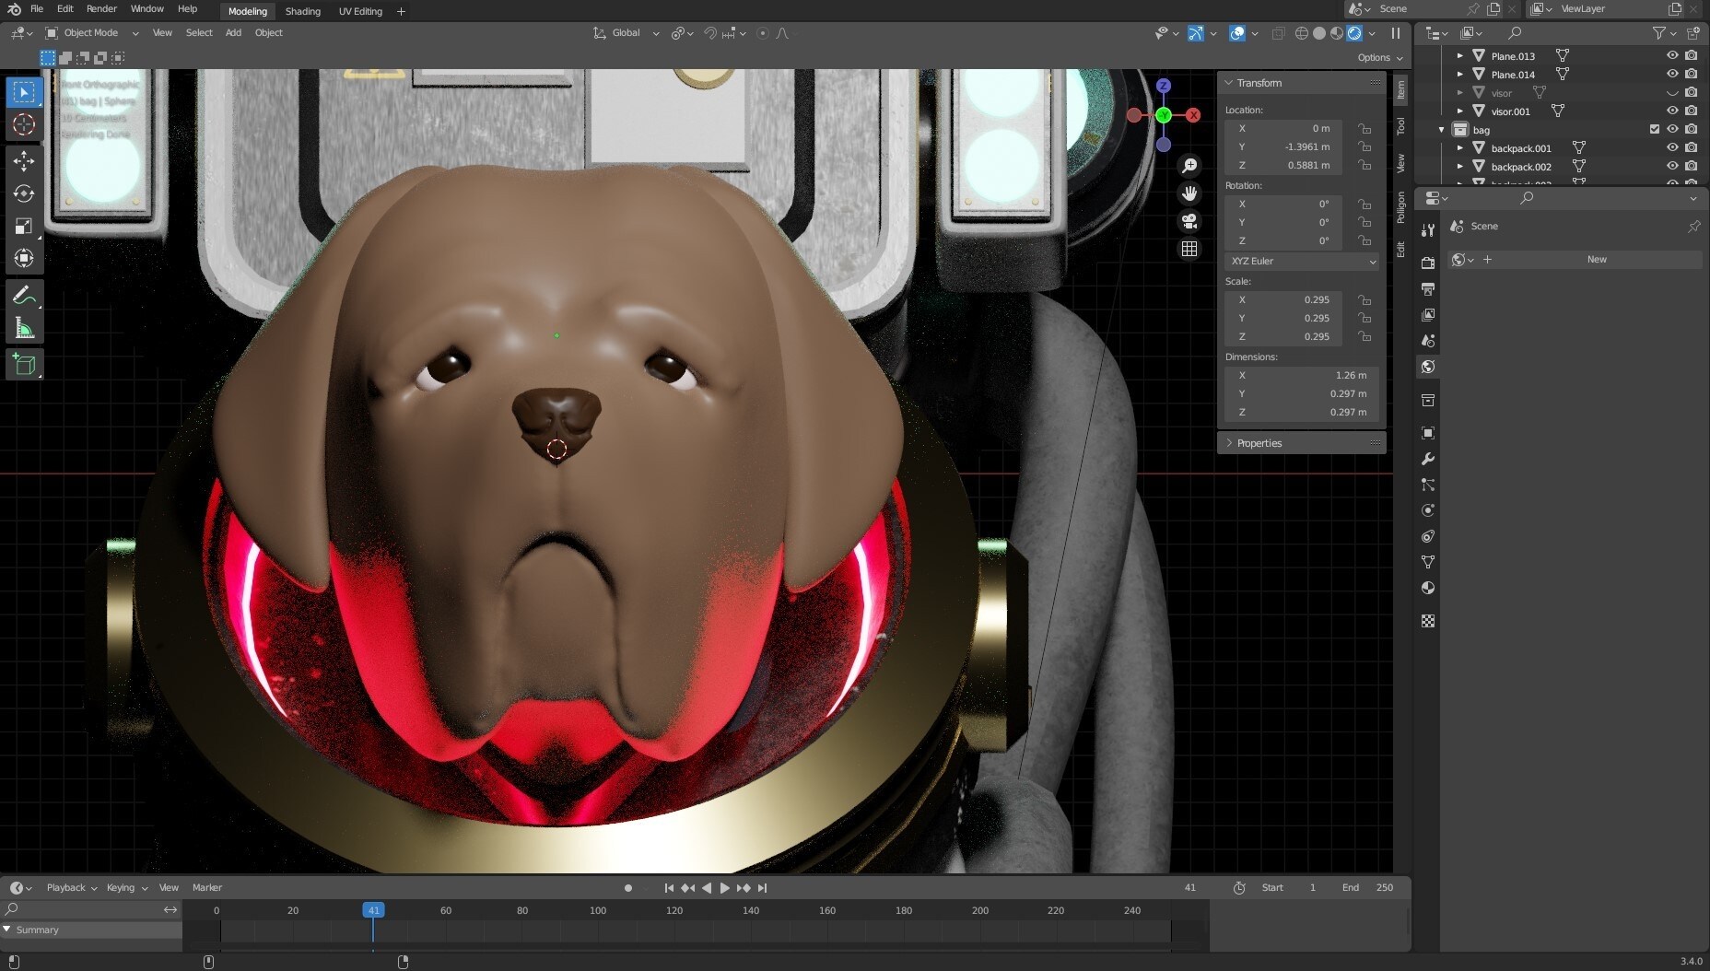Show the hidden visor object
This screenshot has height=971, width=1710.
tap(1672, 92)
